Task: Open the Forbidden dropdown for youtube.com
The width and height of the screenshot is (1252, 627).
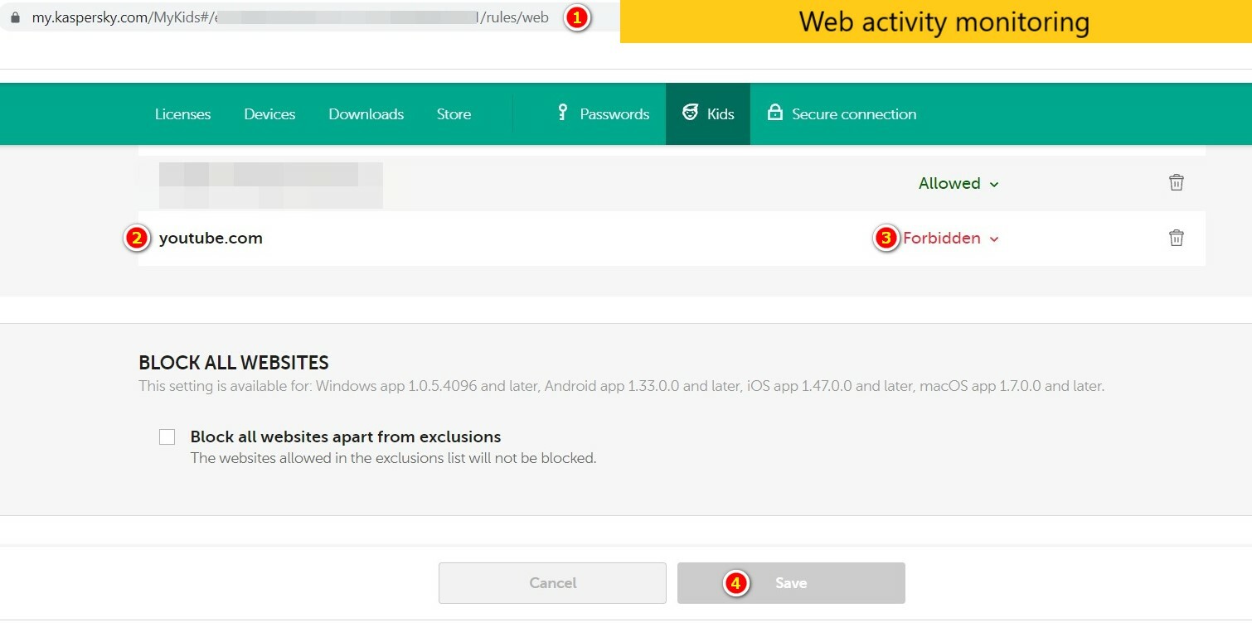Action: pos(951,239)
